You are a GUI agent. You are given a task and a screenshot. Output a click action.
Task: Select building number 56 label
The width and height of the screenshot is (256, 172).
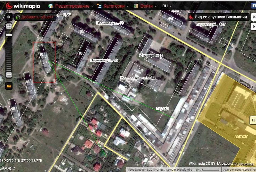pyautogui.click(x=80, y=53)
